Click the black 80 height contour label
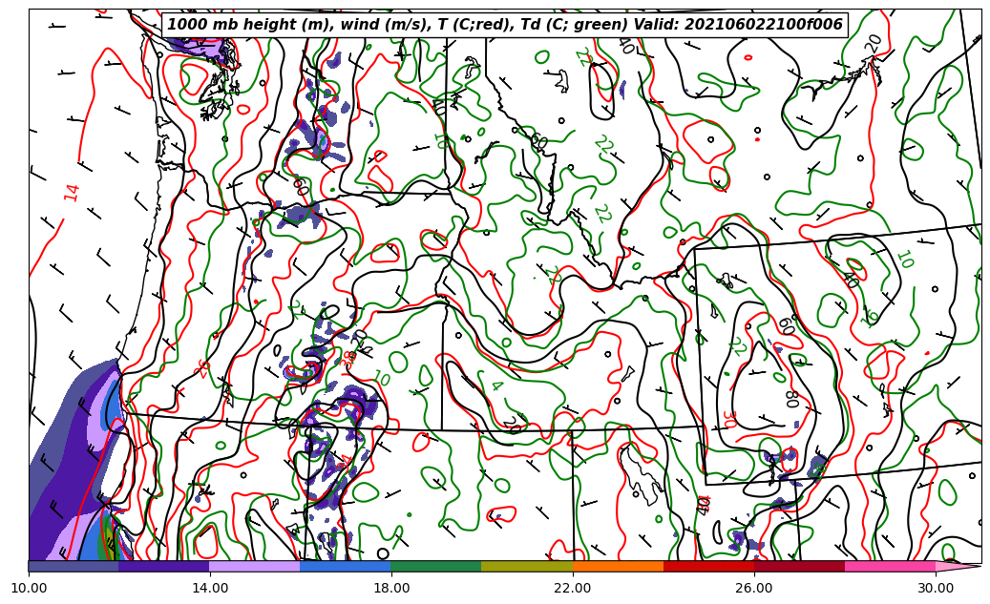The width and height of the screenshot is (990, 604). [792, 398]
